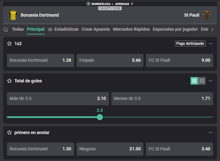Screen dimensions: 220x161
Task: Collapse the 1x2 market section
Action: tap(211, 44)
